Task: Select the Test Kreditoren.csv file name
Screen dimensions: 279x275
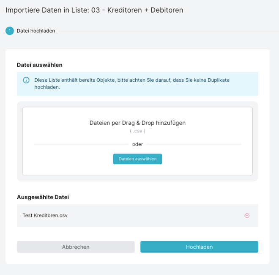Action: click(45, 215)
